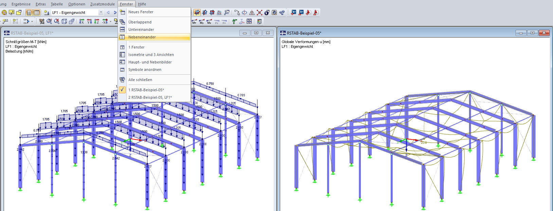Set view opposite to X direction
Screen dimensions: 553x211
point(105,21)
